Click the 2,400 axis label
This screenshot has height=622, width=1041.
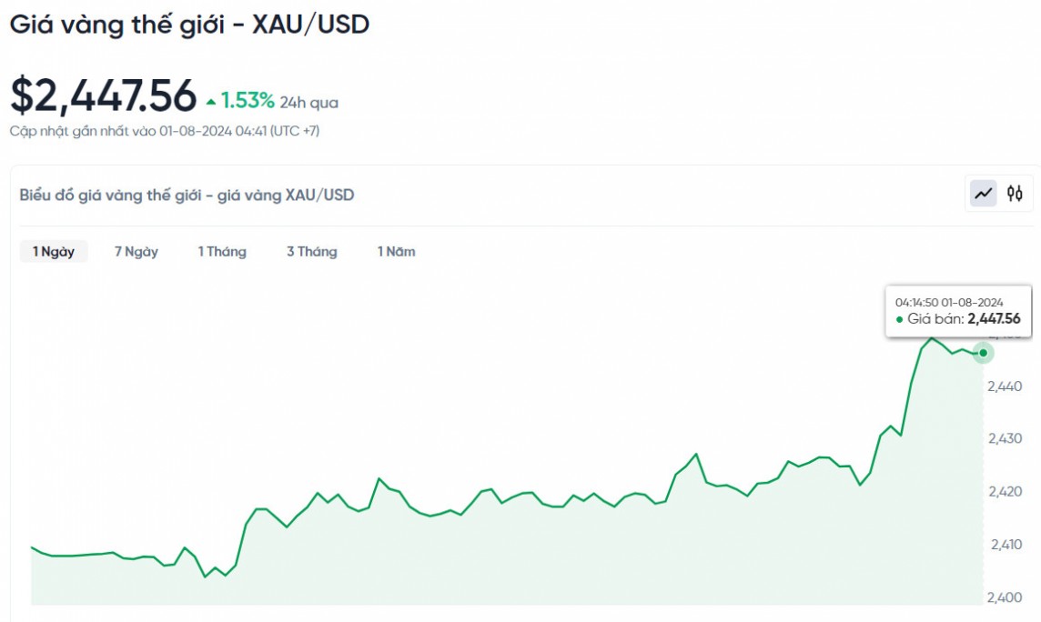pyautogui.click(x=1005, y=597)
